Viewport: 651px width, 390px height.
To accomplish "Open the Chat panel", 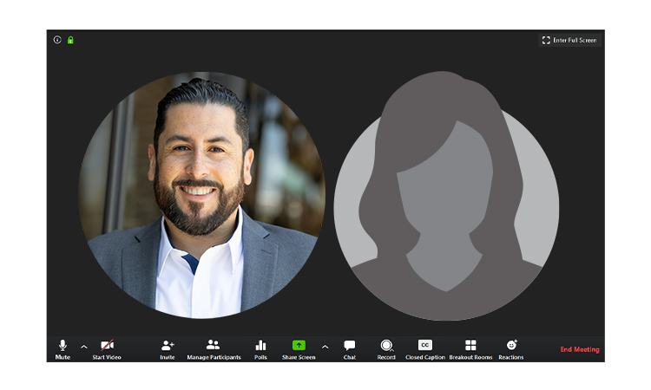I will click(350, 349).
